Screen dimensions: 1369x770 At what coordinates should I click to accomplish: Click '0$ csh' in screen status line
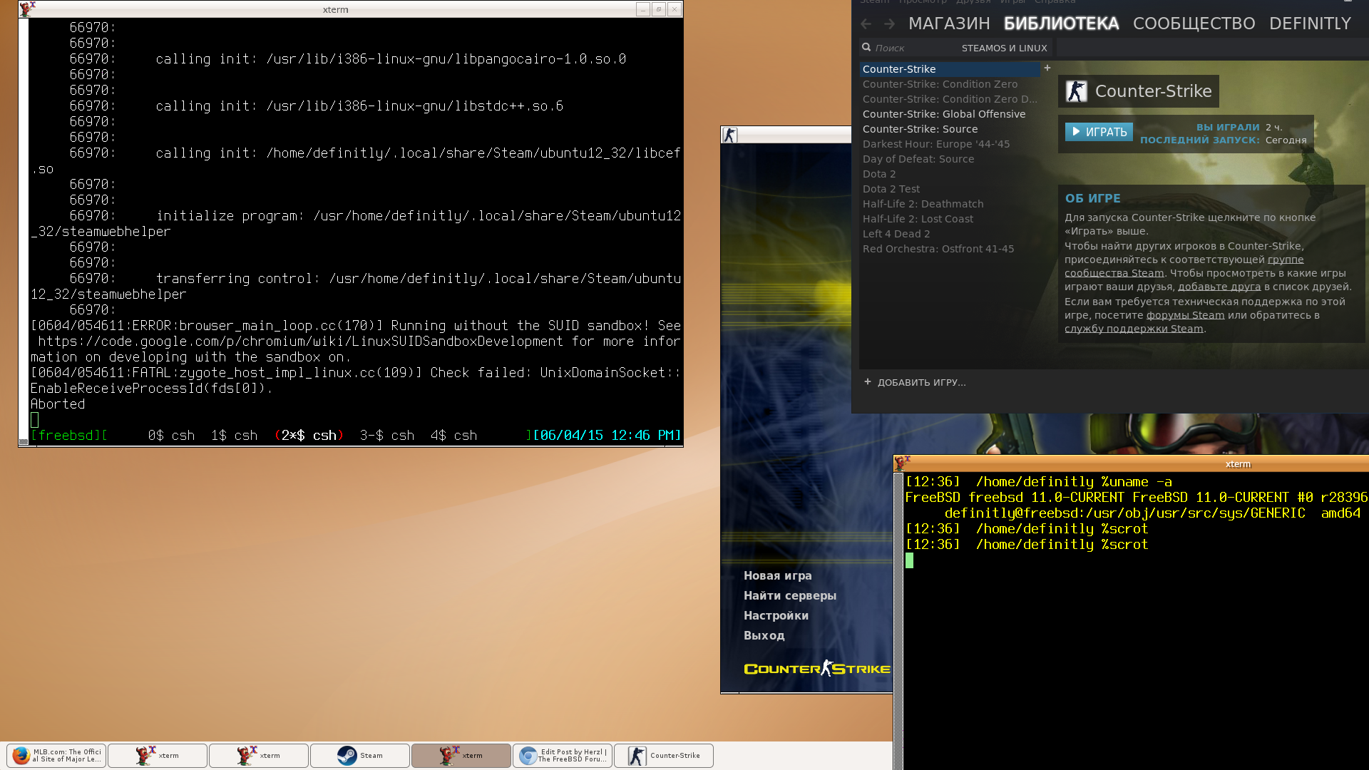[x=171, y=436]
